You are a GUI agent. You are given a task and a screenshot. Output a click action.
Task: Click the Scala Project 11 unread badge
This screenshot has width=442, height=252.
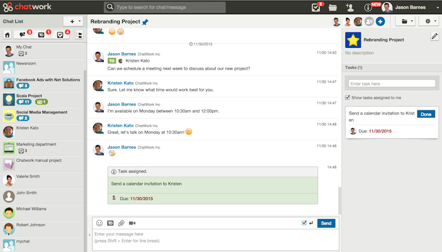click(x=24, y=102)
